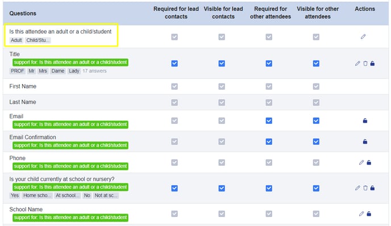Delete the Title question with trash icon

(365, 64)
